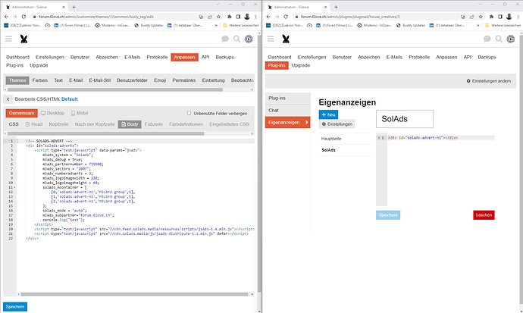Open Dashboard tab in right window
The width and height of the screenshot is (523, 313).
[280, 58]
